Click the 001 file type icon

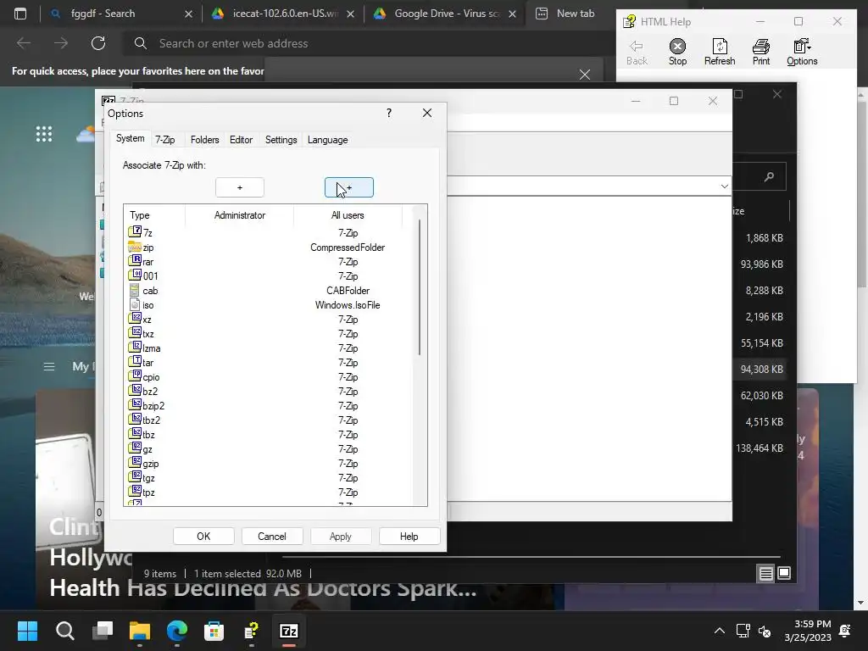pos(135,275)
